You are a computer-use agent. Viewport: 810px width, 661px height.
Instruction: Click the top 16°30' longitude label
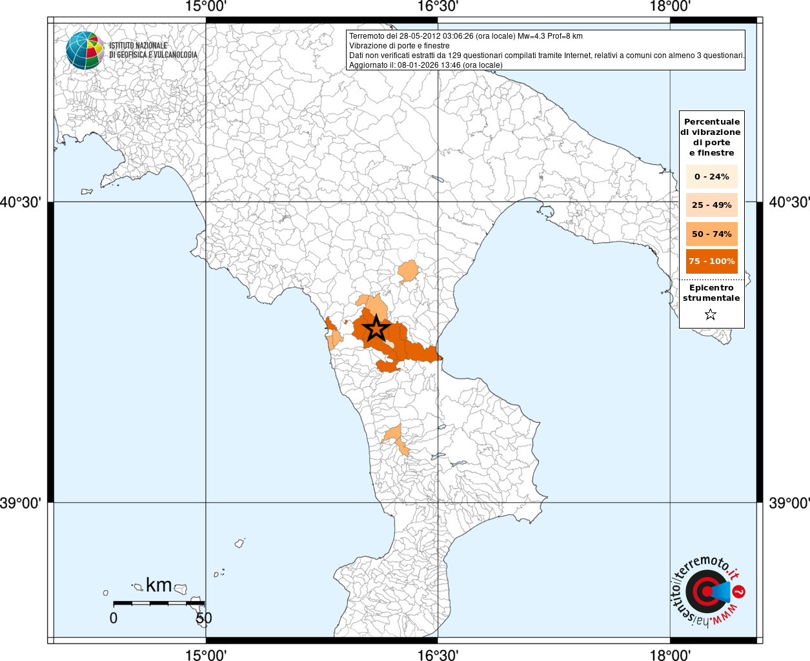tap(438, 6)
